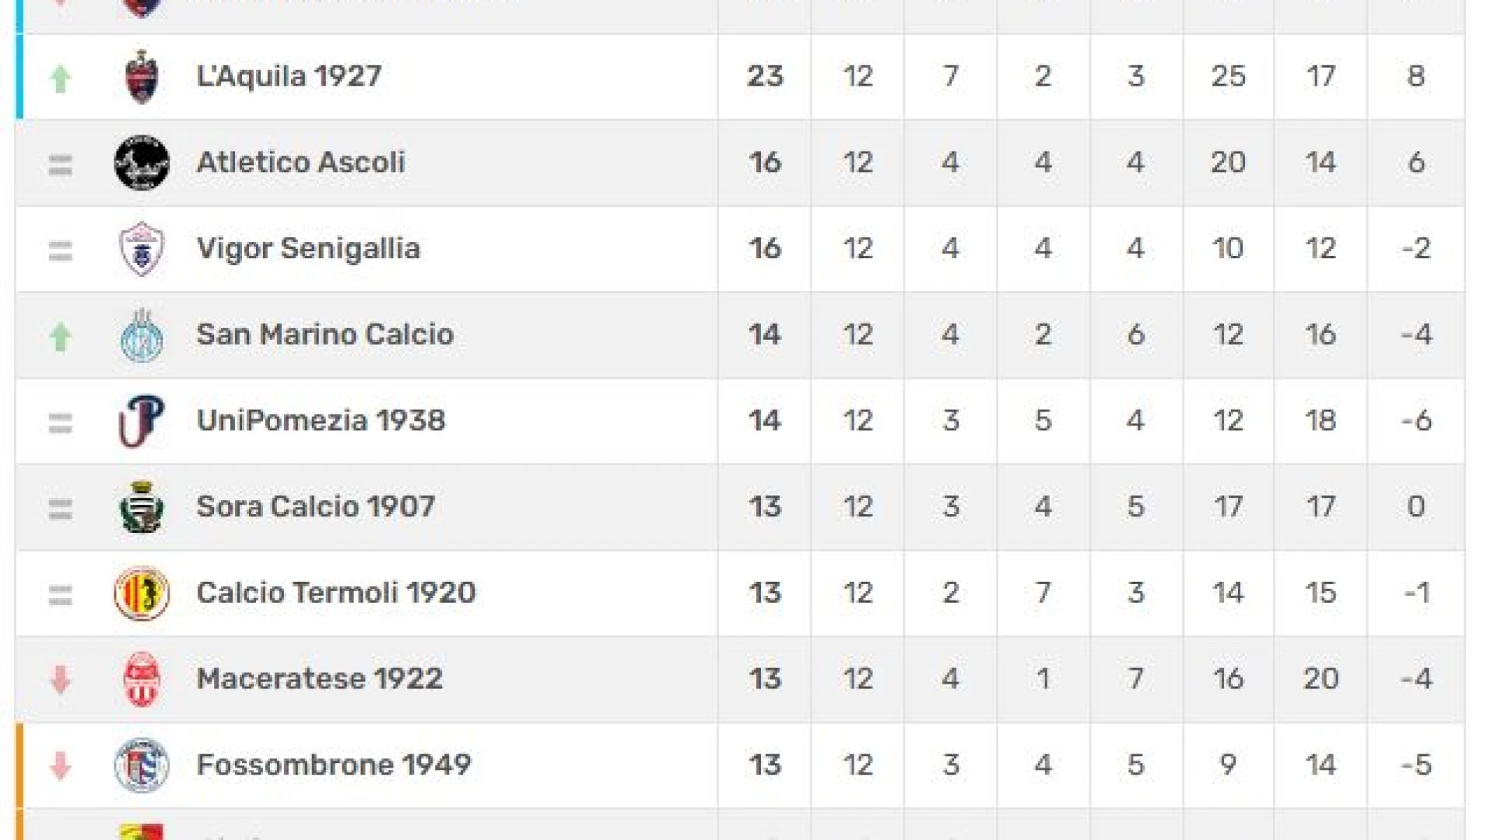Screen dimensions: 1494x840
Task: Click the Sora Calcio 1907 badge
Action: (x=142, y=507)
